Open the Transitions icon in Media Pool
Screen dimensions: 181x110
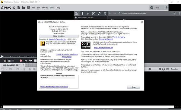(x=94, y=13)
